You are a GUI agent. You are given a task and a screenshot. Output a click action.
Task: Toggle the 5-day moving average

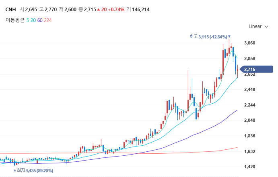[x=28, y=20]
